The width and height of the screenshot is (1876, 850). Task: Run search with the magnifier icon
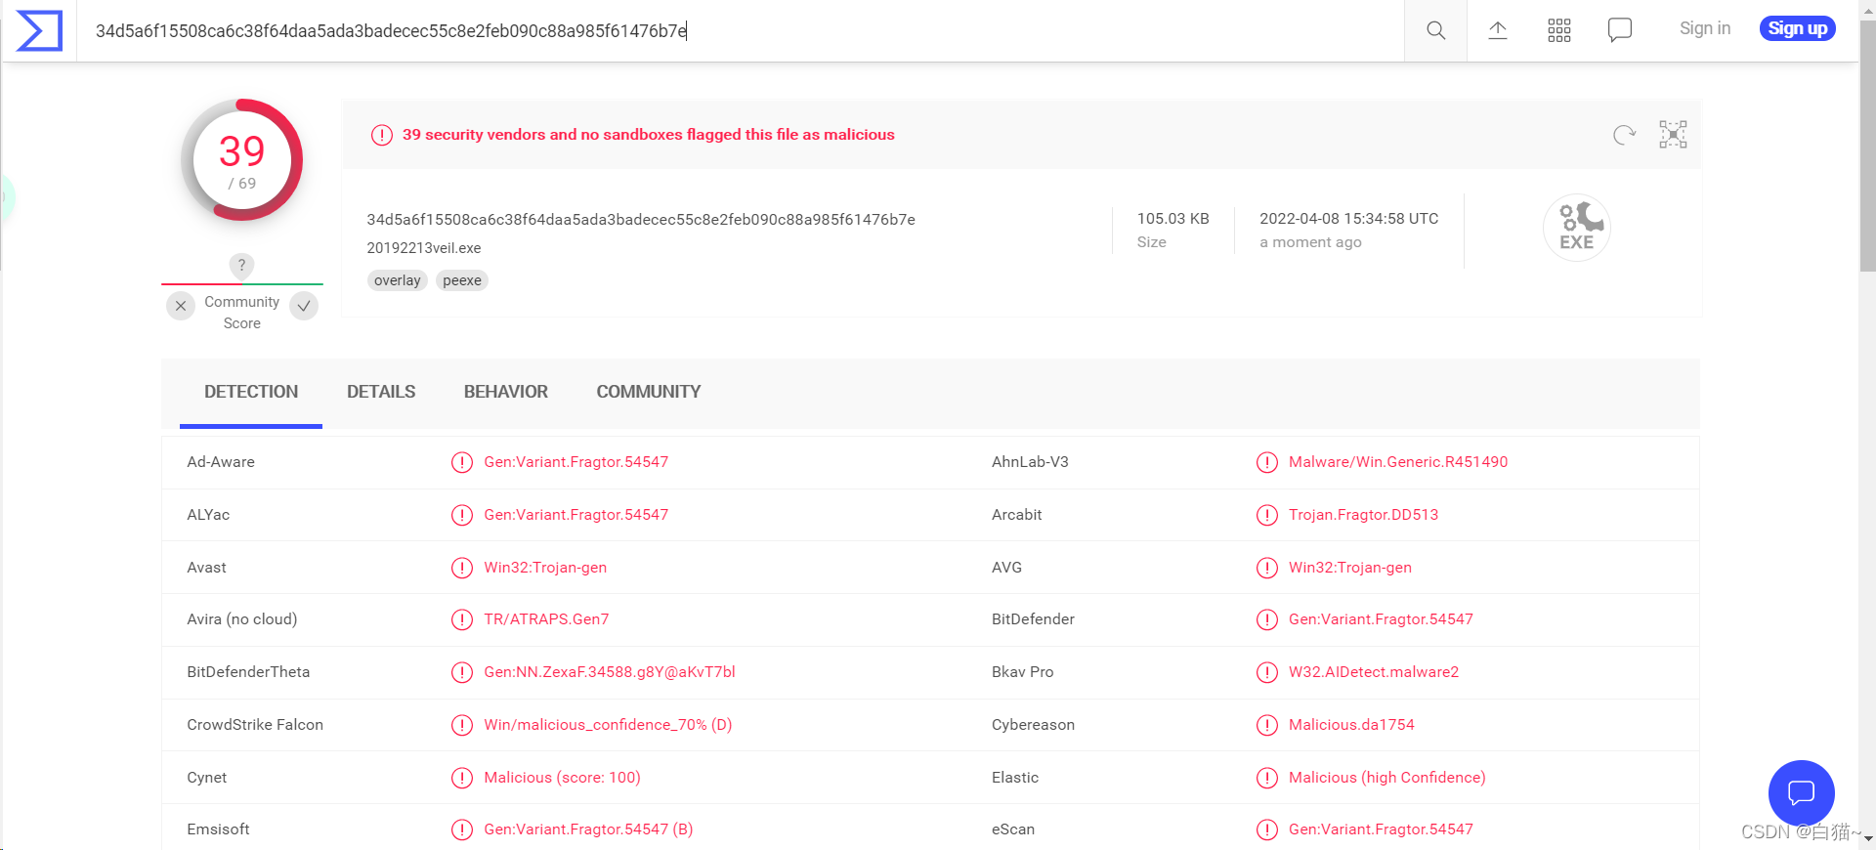point(1435,30)
